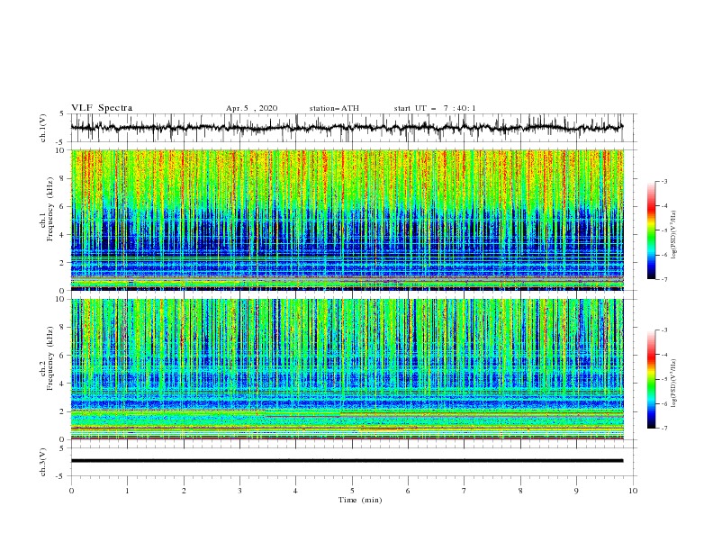Image resolution: width=713 pixels, height=551 pixels.
Task: Click the time axis tick label '5'
Action: click(352, 491)
